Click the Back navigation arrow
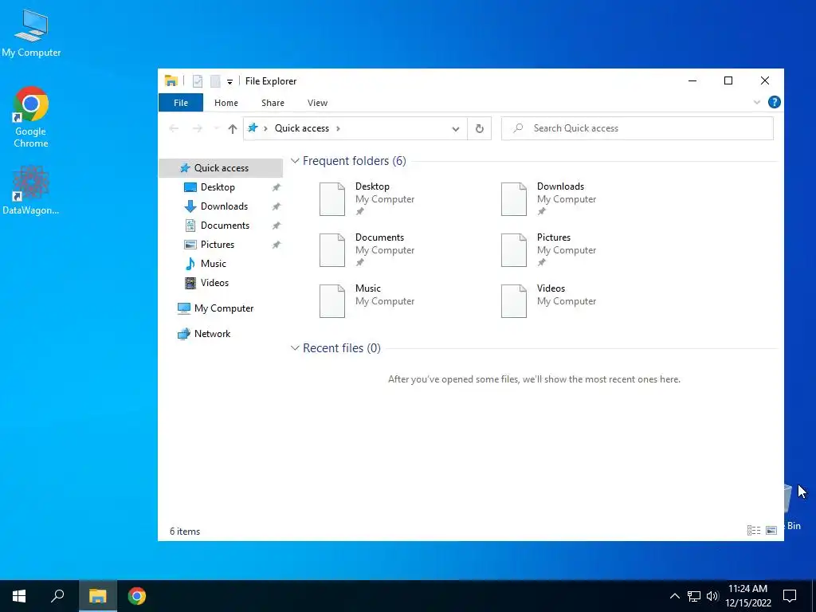The image size is (816, 612). [x=175, y=128]
